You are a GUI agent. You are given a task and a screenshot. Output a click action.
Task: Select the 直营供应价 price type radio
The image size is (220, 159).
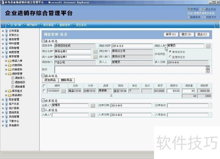point(170,57)
